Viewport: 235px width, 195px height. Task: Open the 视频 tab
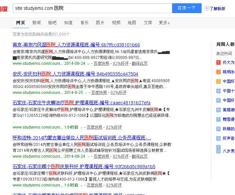(x=116, y=23)
